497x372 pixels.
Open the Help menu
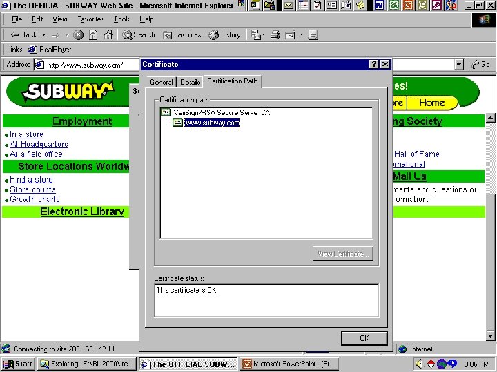click(x=146, y=19)
